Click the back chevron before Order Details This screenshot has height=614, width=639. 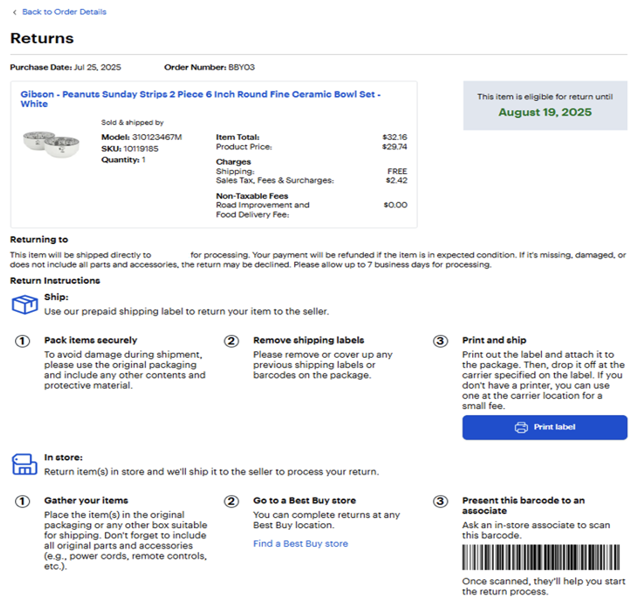click(15, 12)
